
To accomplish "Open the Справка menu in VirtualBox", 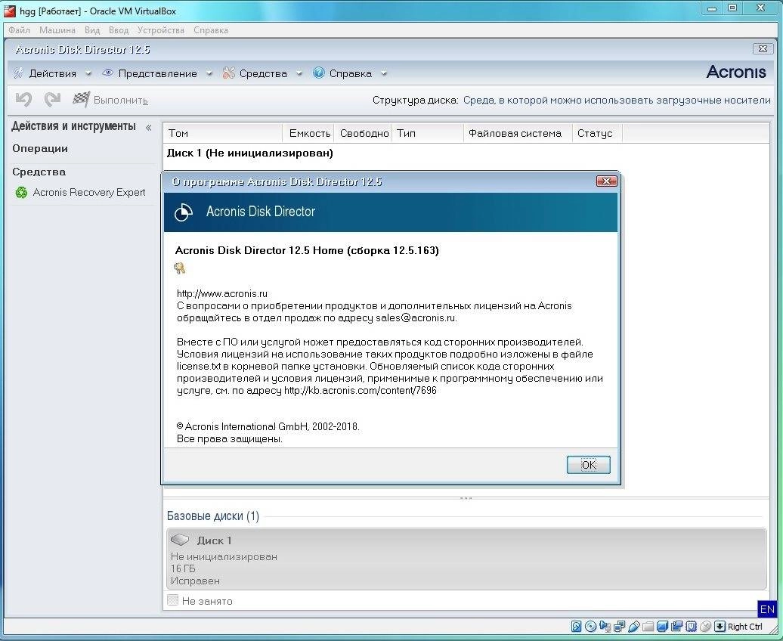I will (x=210, y=30).
